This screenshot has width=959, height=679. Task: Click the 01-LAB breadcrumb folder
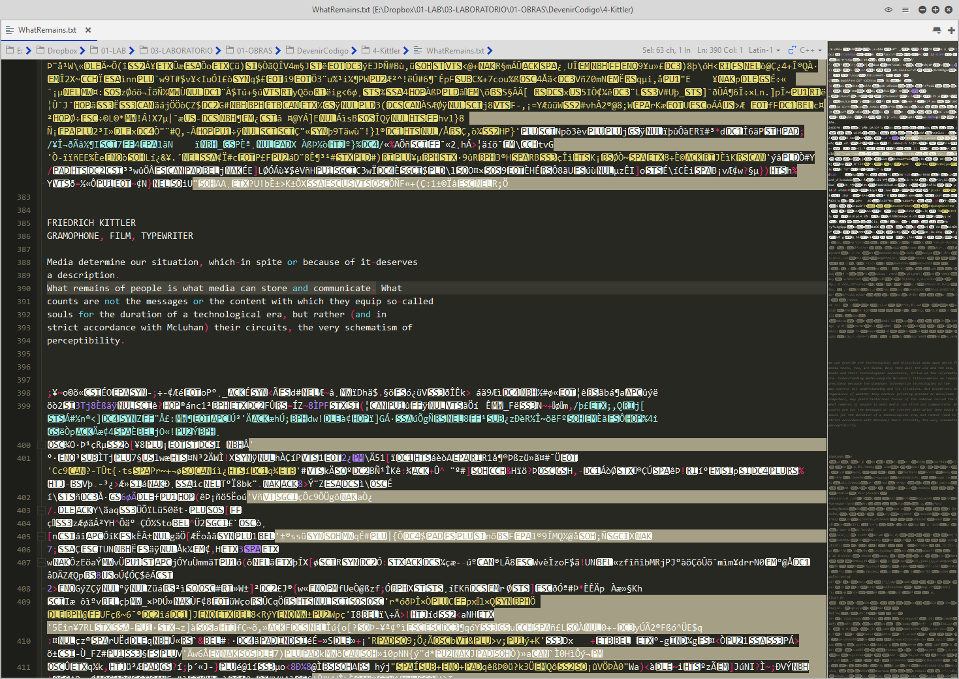pos(113,50)
